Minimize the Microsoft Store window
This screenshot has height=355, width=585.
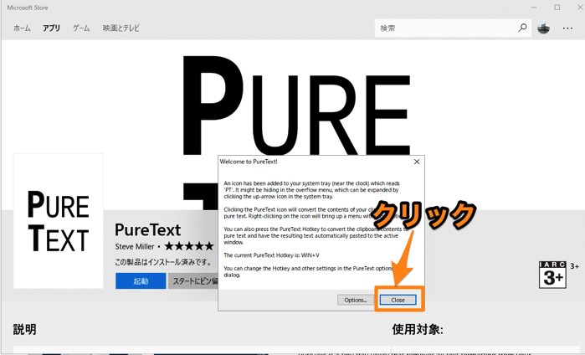[x=534, y=8]
